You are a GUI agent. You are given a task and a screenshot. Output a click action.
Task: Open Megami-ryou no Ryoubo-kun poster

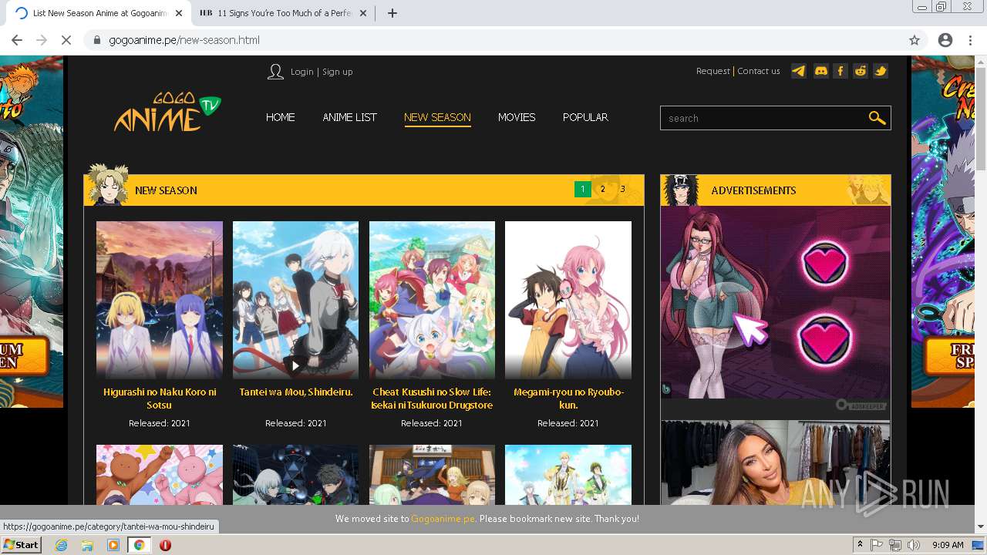[568, 300]
